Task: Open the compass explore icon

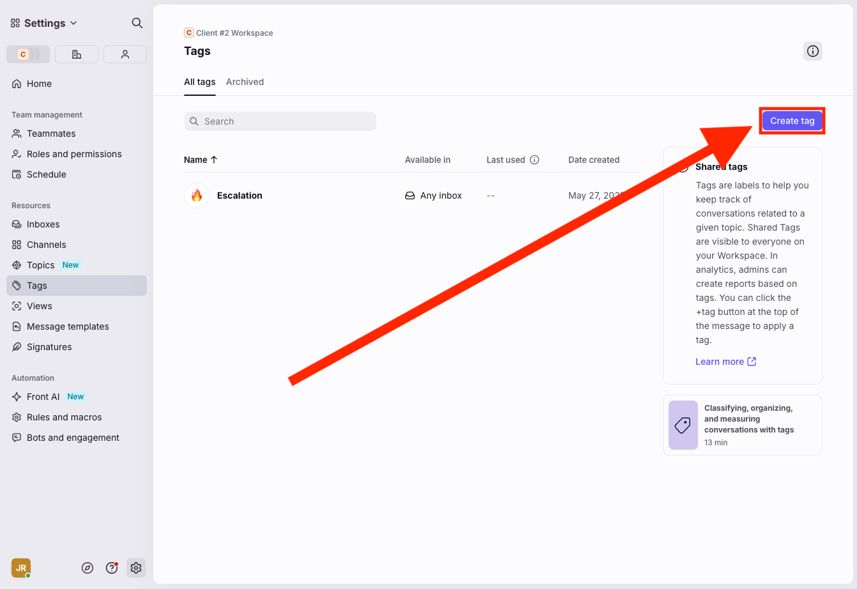Action: tap(87, 568)
